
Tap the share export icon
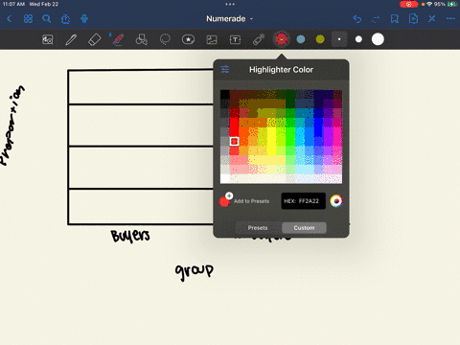[65, 19]
